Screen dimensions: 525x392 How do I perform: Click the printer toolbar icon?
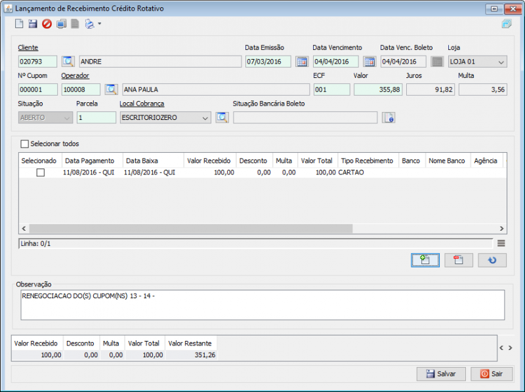pos(89,24)
